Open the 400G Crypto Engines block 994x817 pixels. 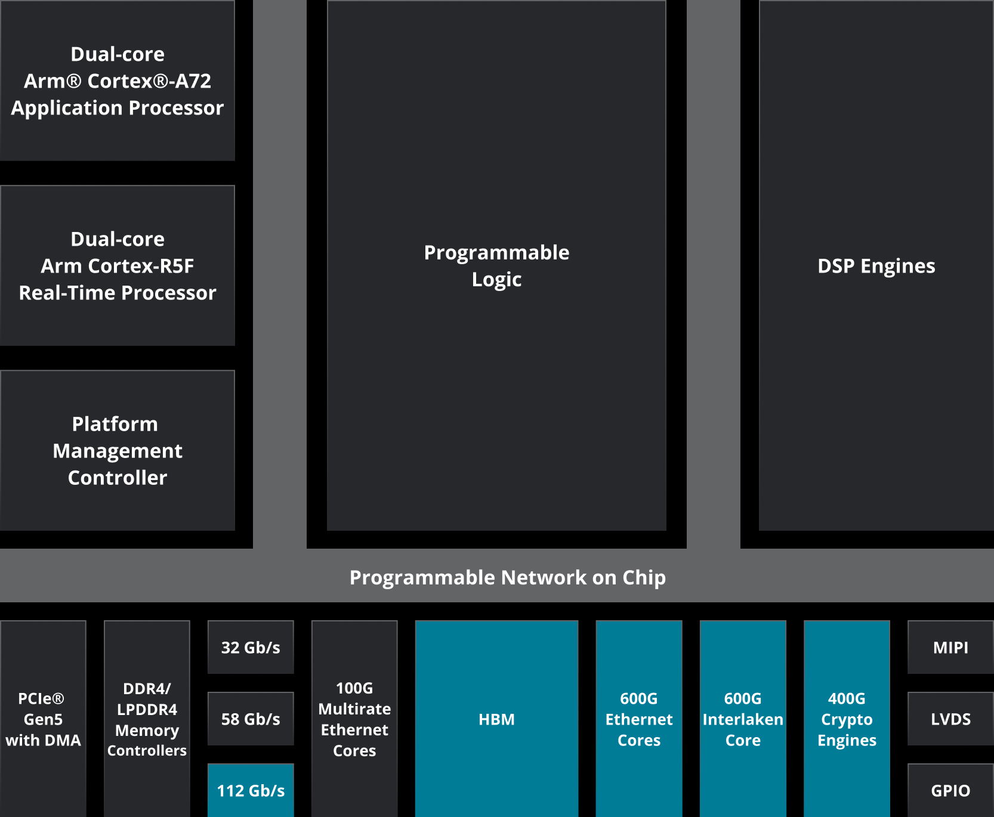846,719
